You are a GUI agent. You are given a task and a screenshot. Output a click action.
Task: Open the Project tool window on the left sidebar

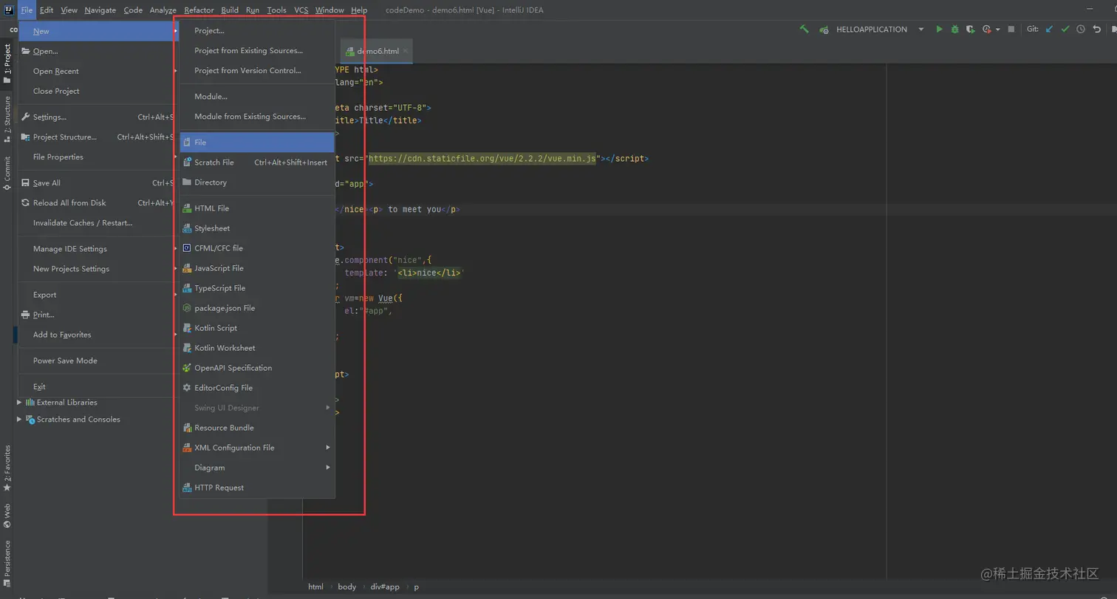[x=7, y=64]
